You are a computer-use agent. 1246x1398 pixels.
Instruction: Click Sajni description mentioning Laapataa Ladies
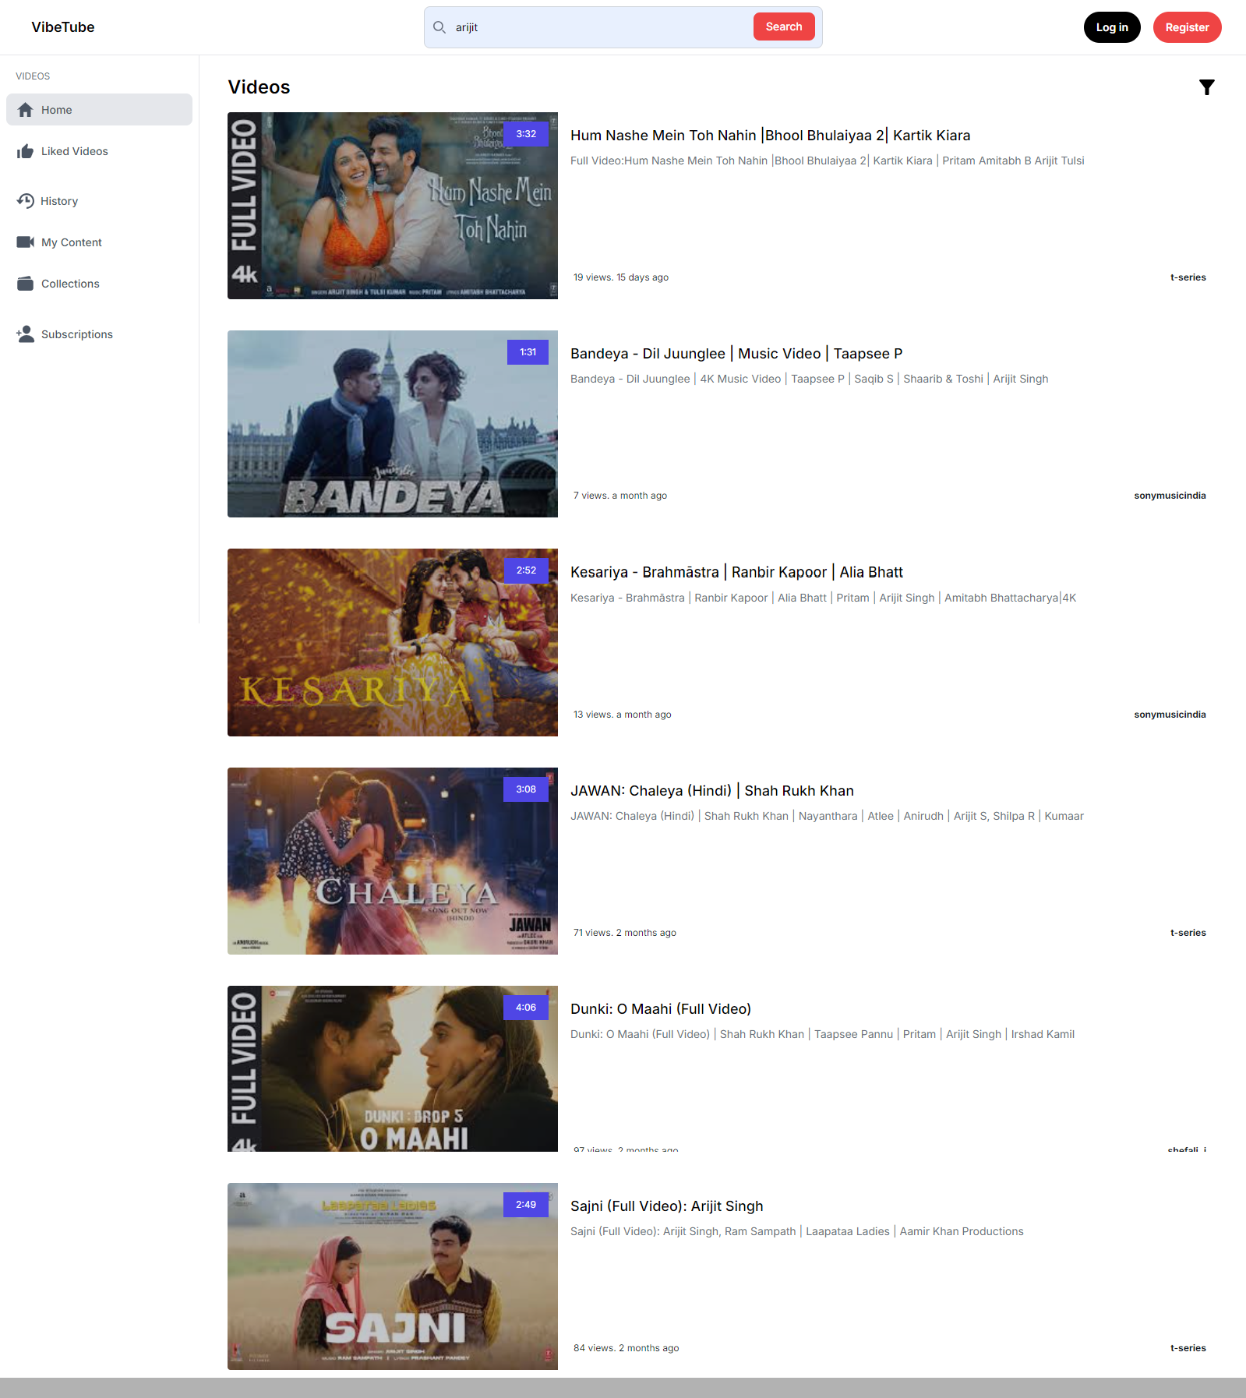pos(797,1231)
